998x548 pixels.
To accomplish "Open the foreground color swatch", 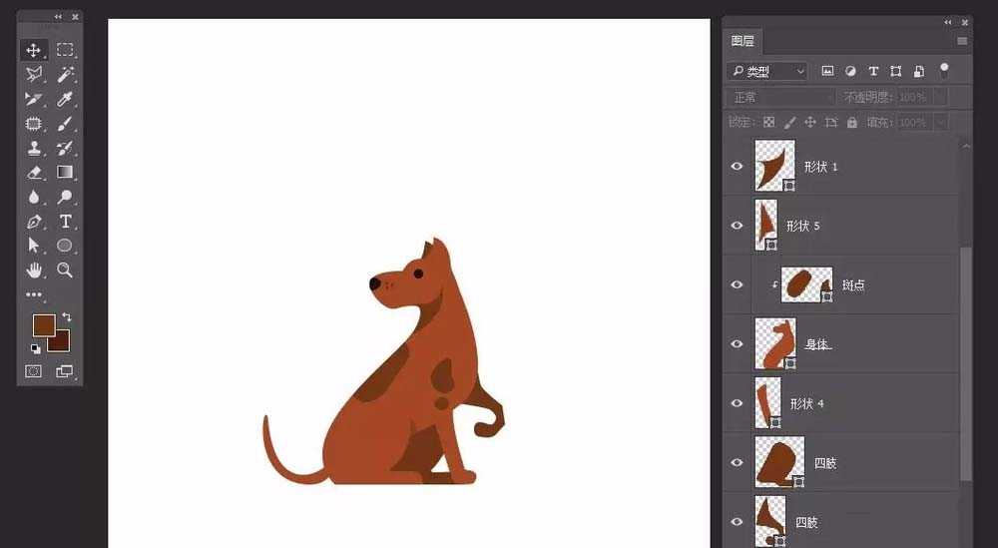I will click(42, 324).
